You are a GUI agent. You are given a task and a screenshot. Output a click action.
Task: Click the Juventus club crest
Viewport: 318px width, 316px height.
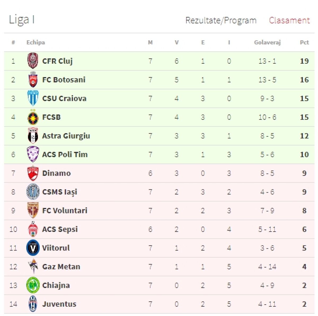pyautogui.click(x=33, y=304)
